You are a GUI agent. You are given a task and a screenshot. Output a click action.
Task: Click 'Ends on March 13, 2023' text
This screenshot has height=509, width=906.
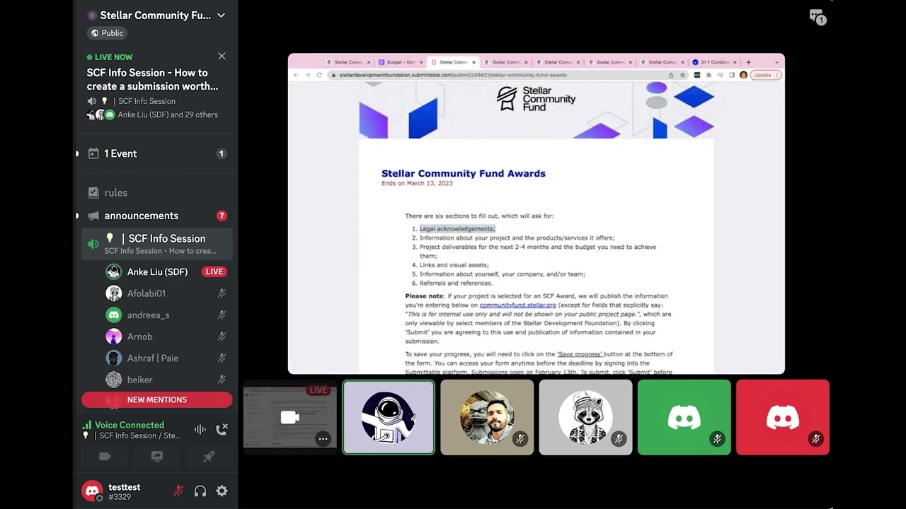point(417,183)
